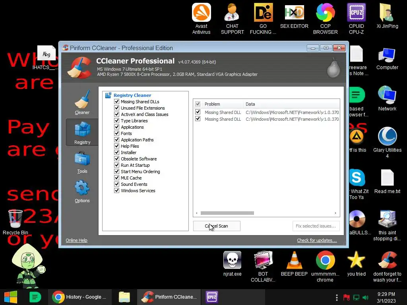Viewport: 407px width, 305px height.
Task: Open File Explorer from the taskbar
Action: 124,297
